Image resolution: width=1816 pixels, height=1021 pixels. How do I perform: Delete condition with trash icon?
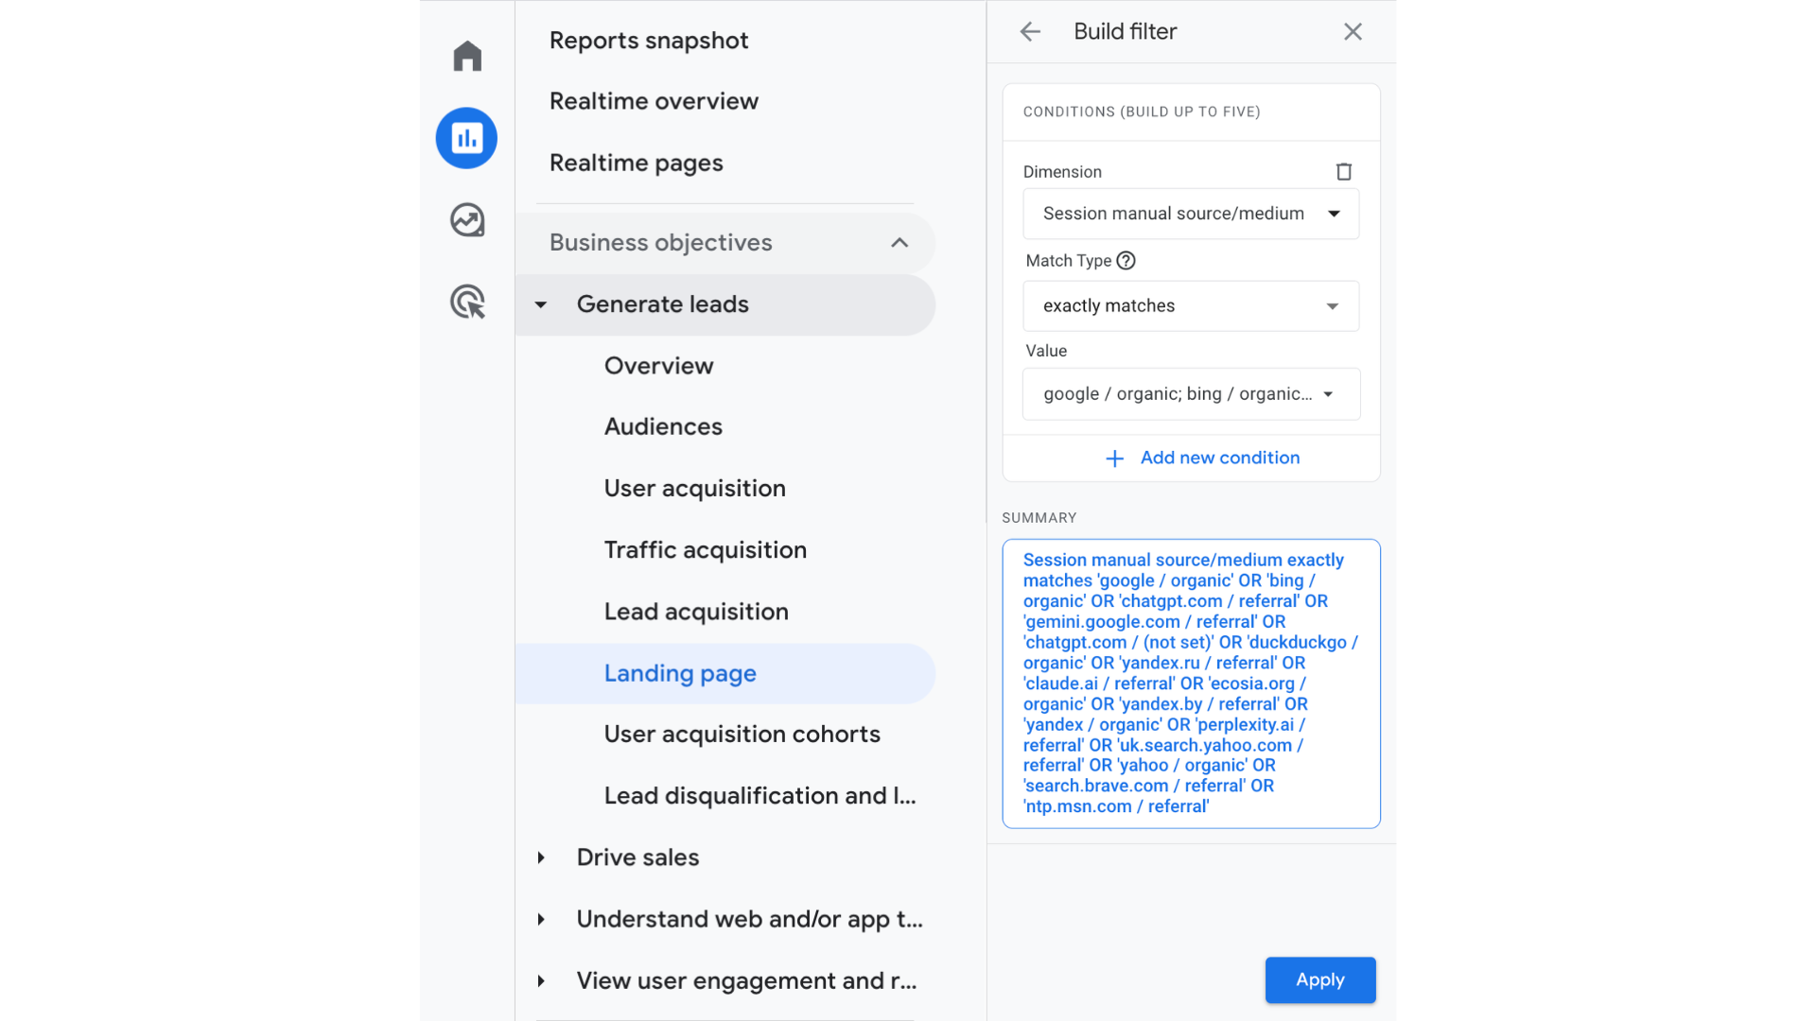[x=1343, y=172]
